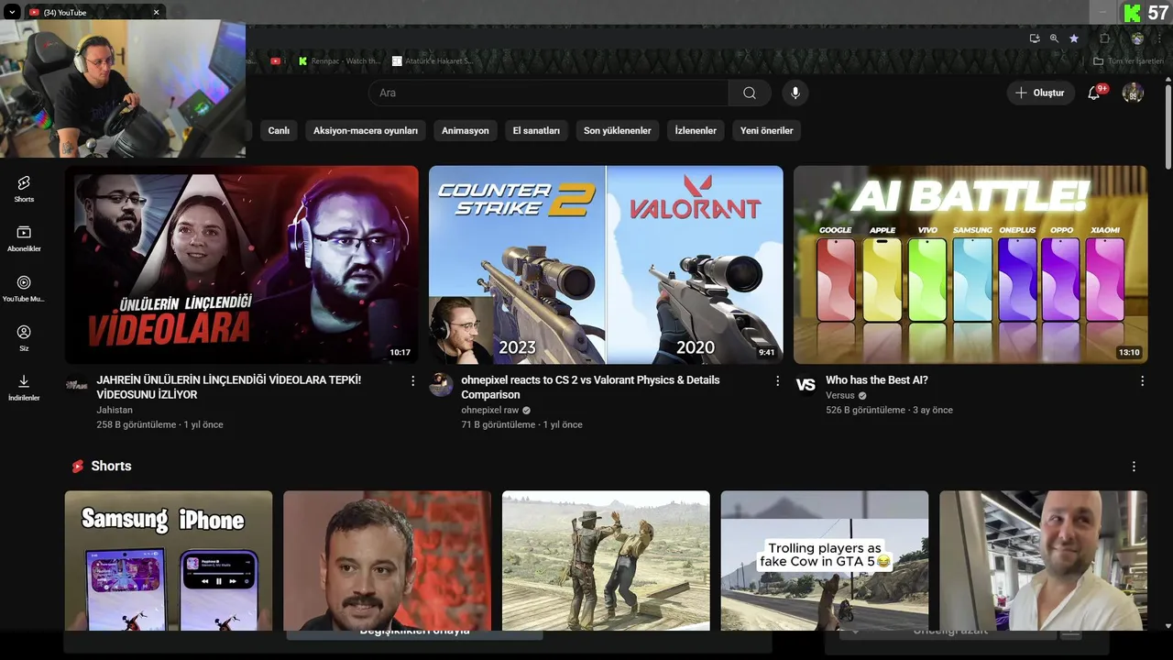The image size is (1173, 660).
Task: Click the zoom magnifier in address bar
Action: point(1054,38)
